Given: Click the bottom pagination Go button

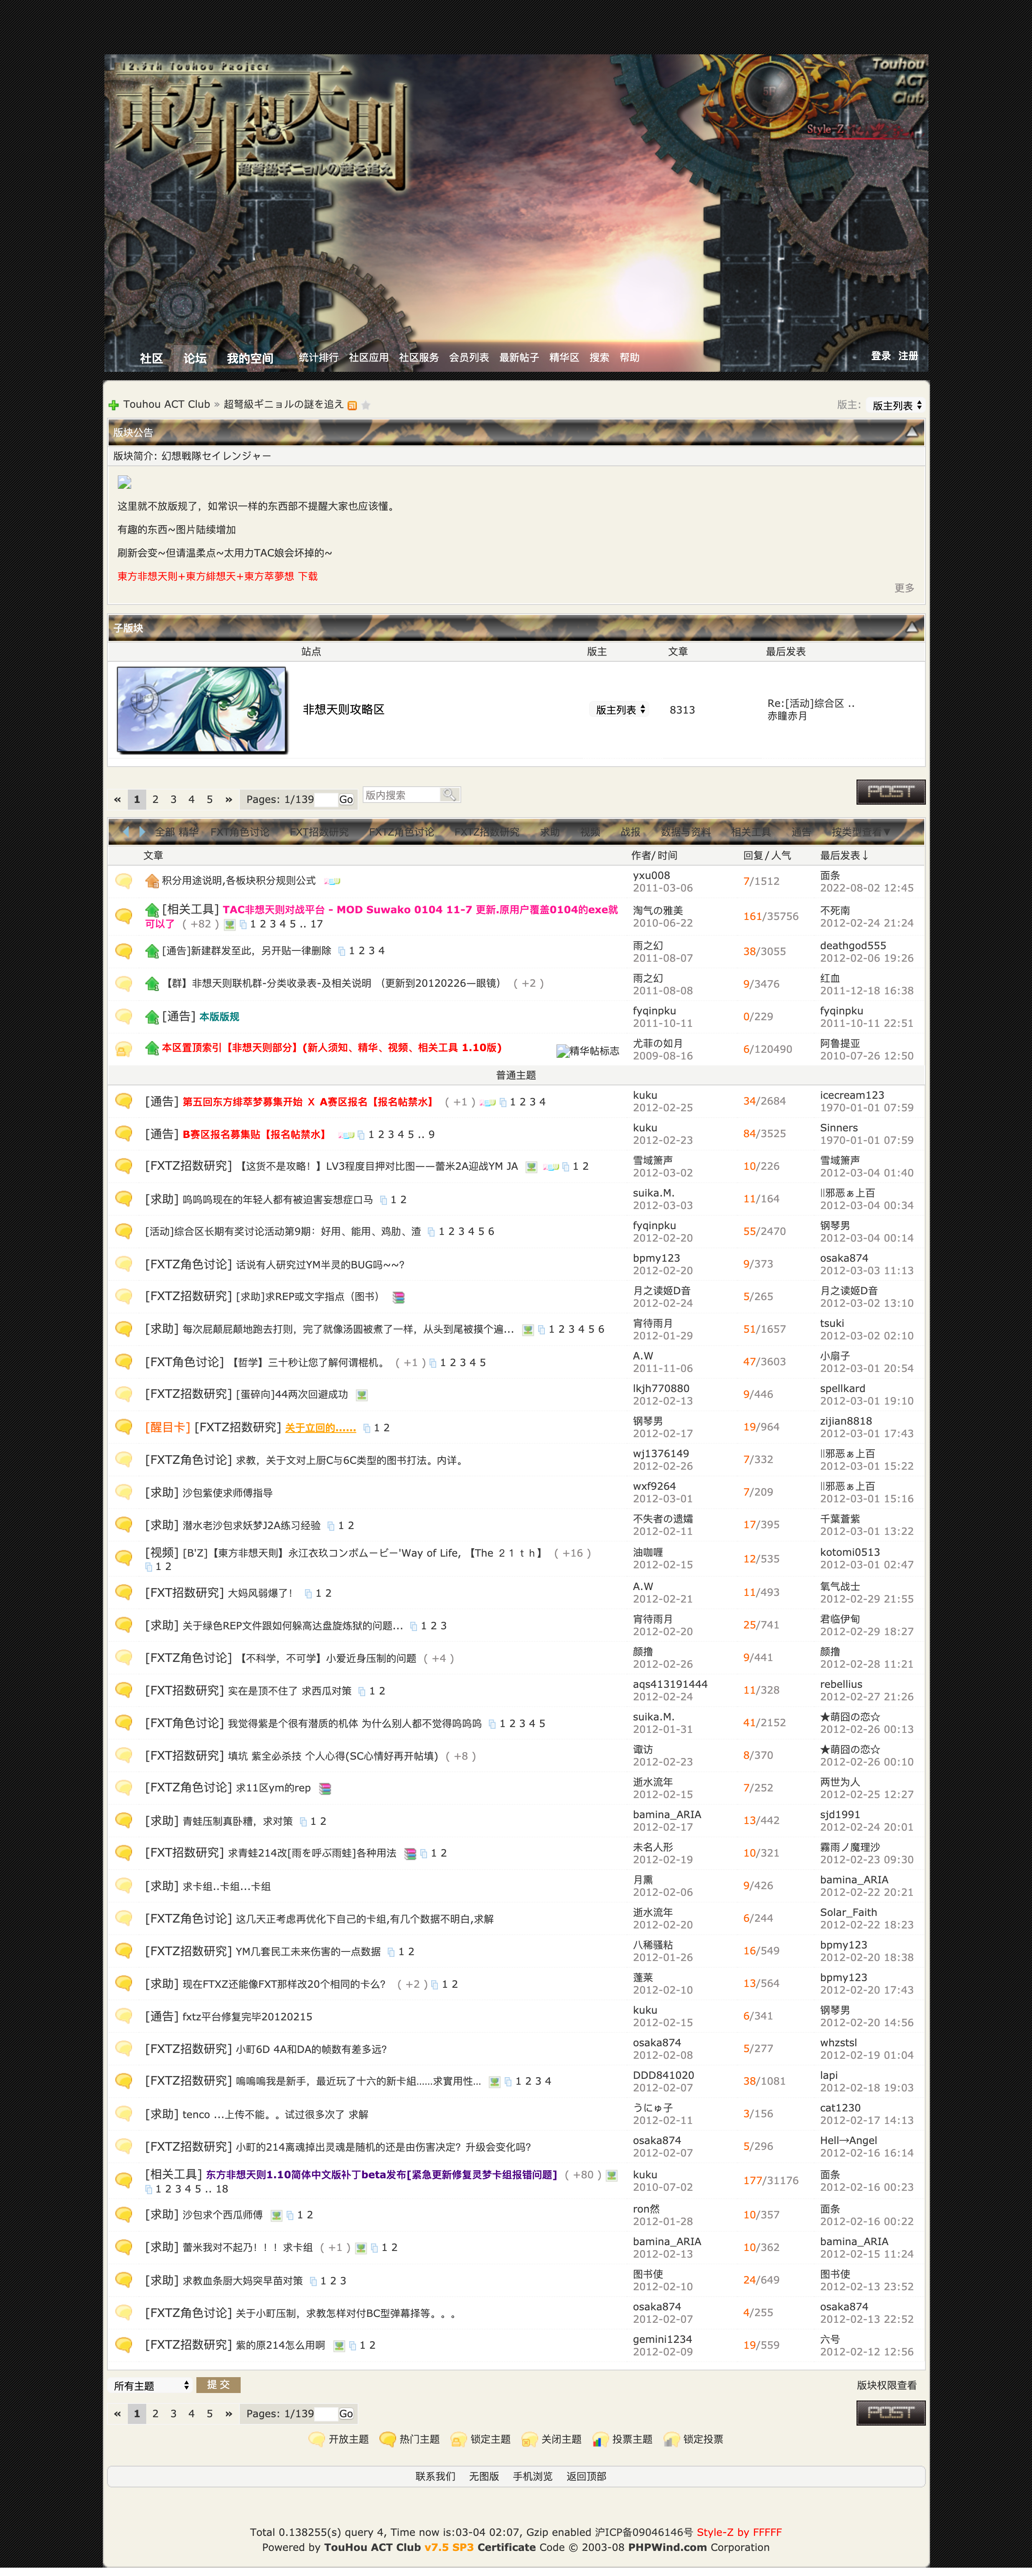Looking at the screenshot, I should pos(346,2413).
